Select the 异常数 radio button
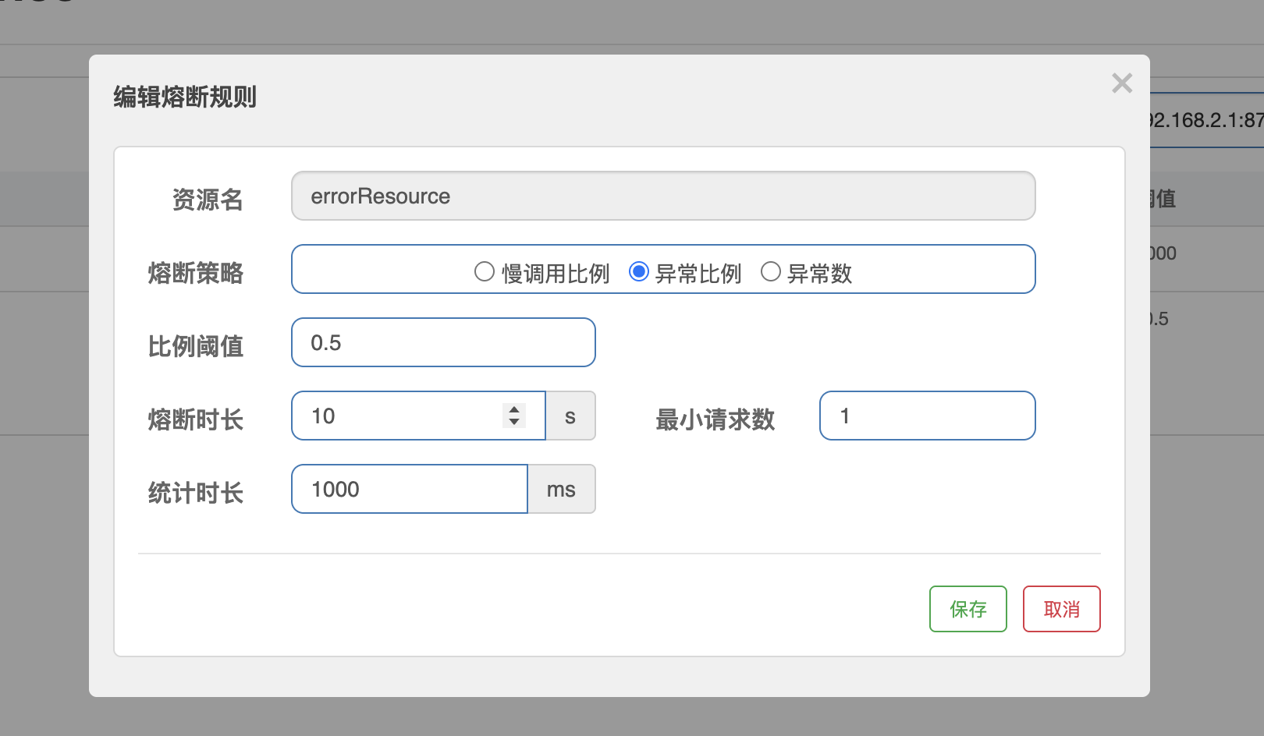1264x736 pixels. click(771, 271)
